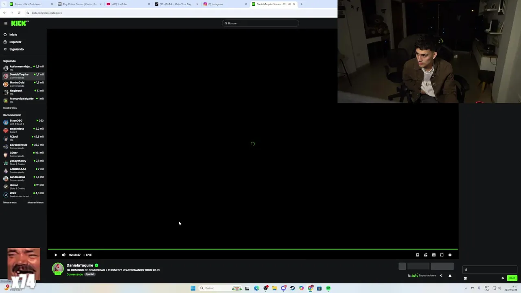521x293 pixels.
Task: Switch to TikTok Make Your Day tab
Action: click(x=176, y=4)
